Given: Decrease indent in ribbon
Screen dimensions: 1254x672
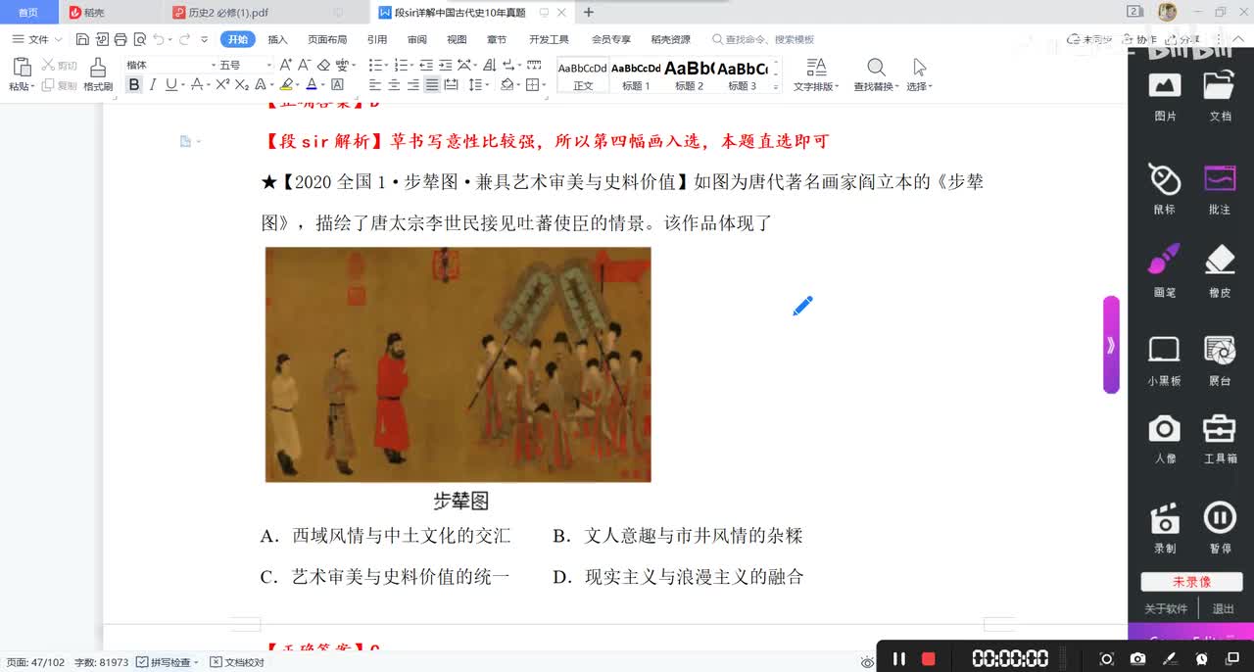Looking at the screenshot, I should tap(426, 65).
